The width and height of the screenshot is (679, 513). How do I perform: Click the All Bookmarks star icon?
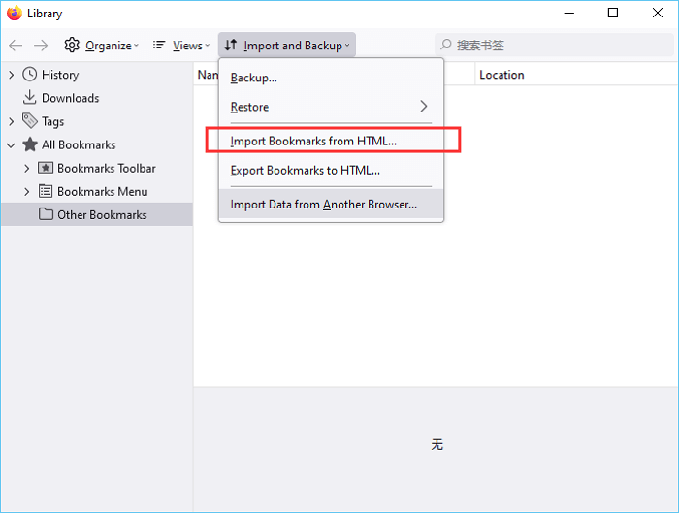tap(30, 144)
